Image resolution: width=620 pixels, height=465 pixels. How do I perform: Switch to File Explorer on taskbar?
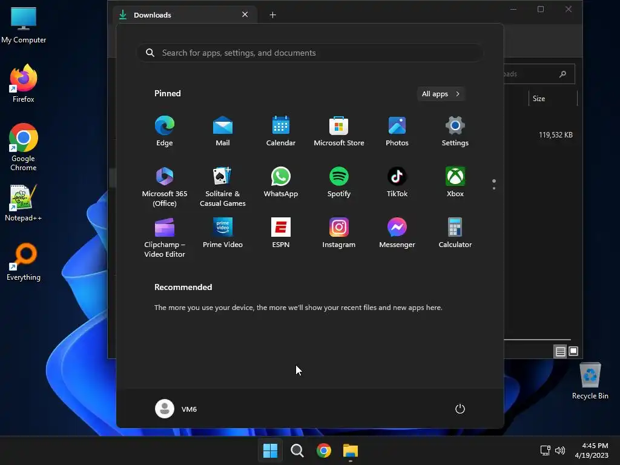pyautogui.click(x=351, y=450)
